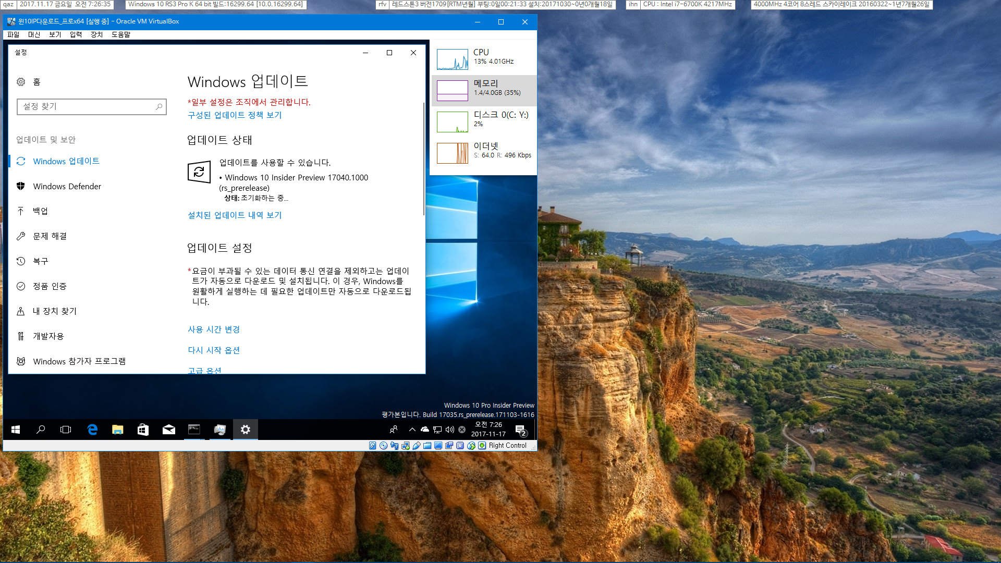This screenshot has height=563, width=1001.
Task: Open Task View on guest taskbar
Action: (66, 430)
